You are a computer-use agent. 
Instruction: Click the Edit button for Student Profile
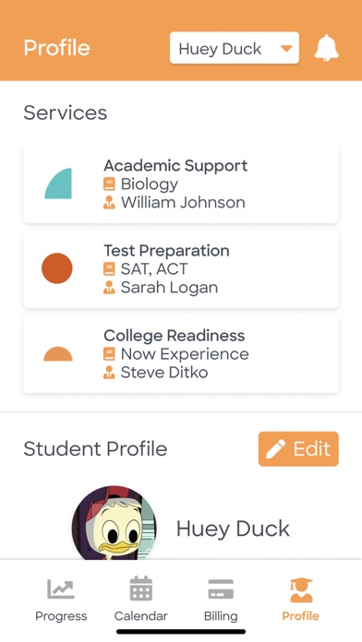(x=298, y=448)
